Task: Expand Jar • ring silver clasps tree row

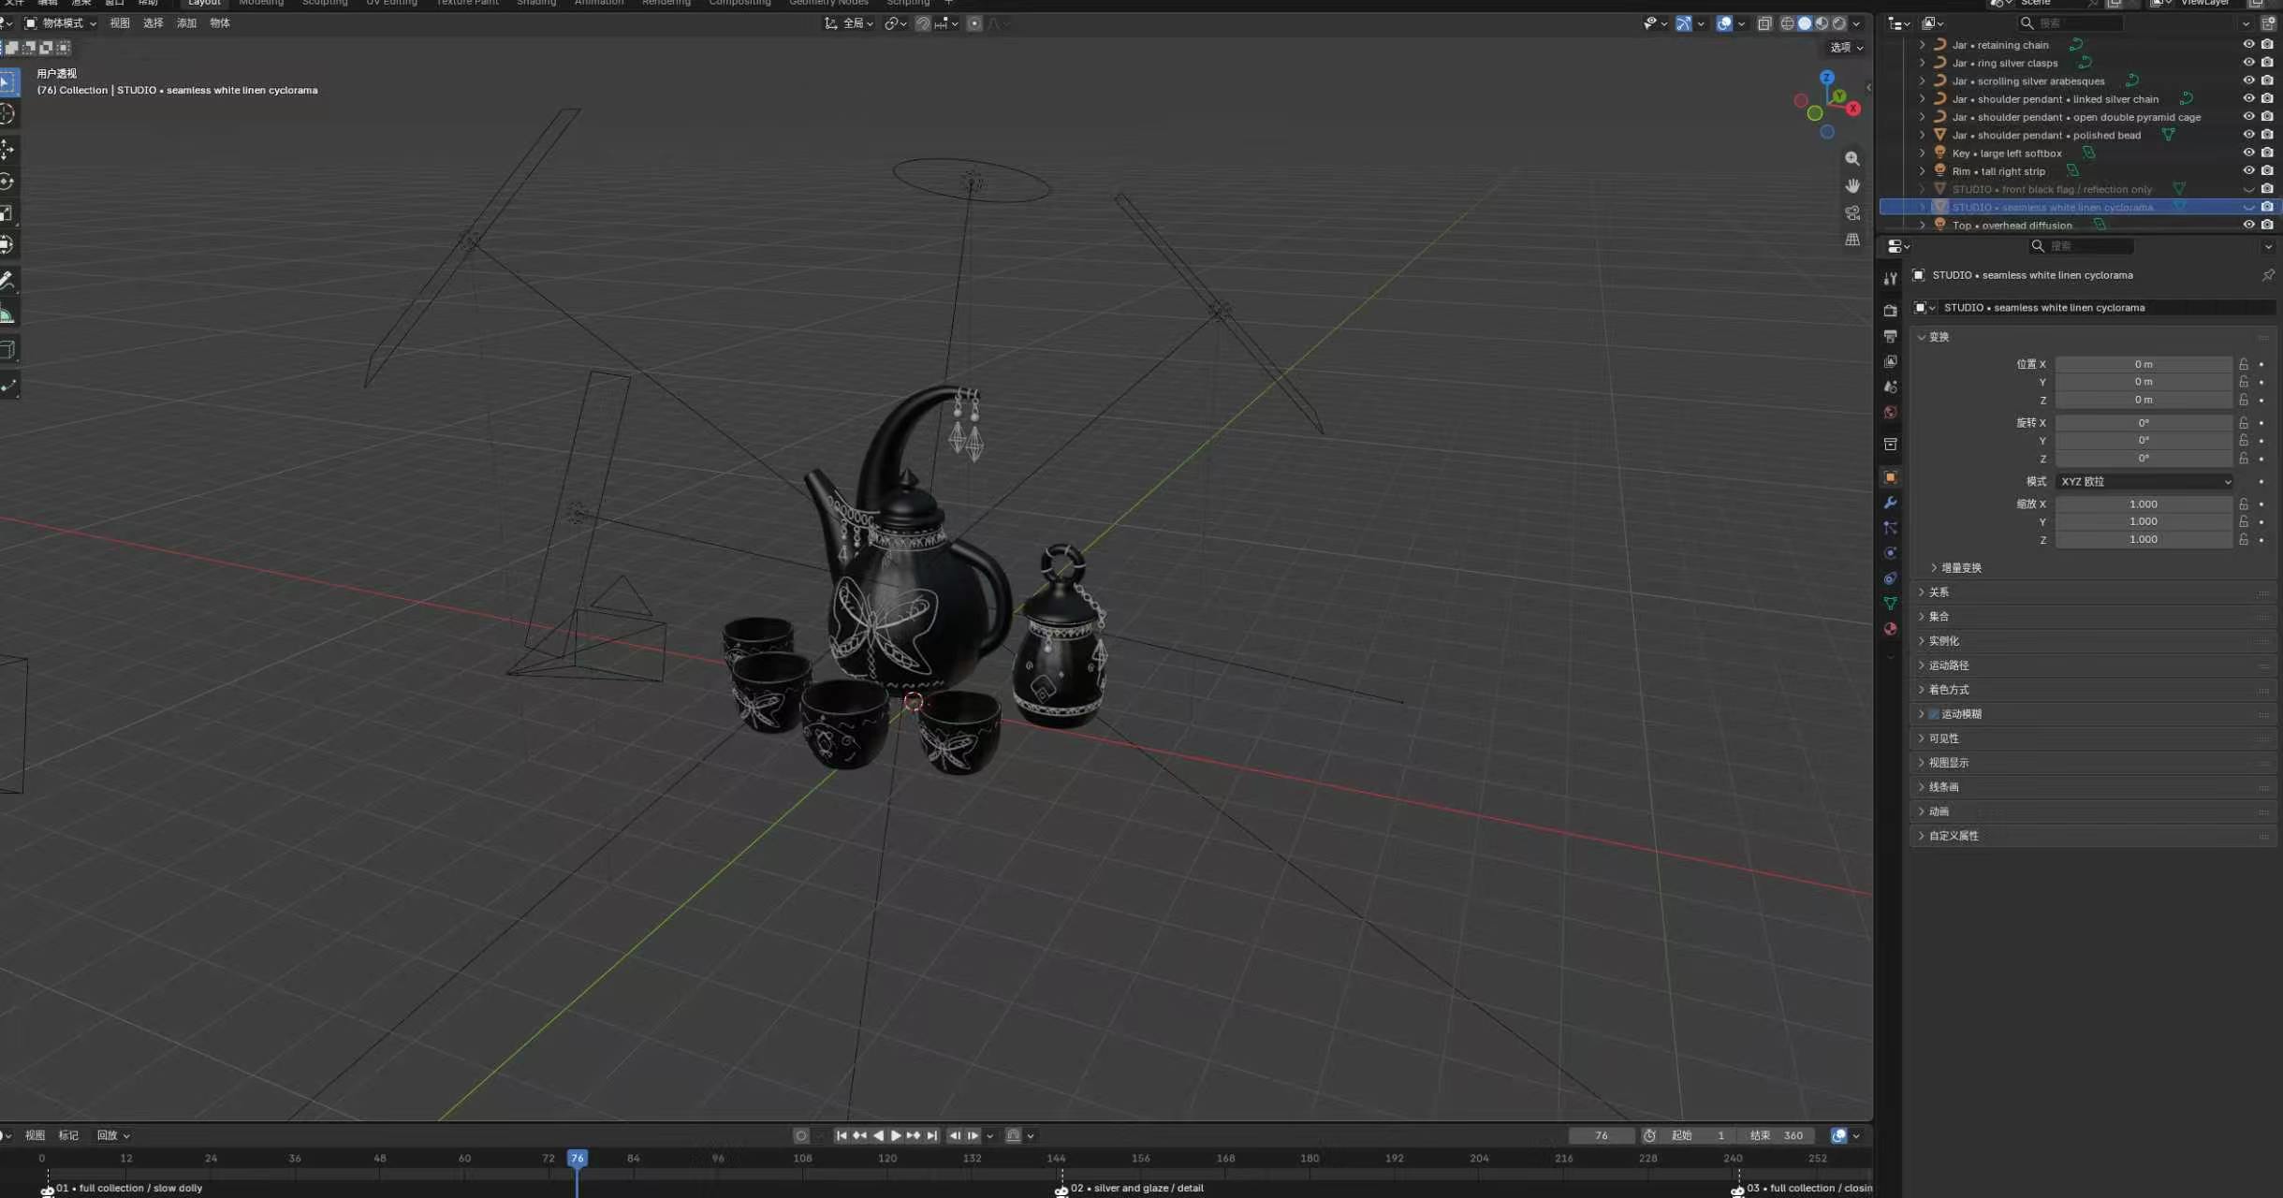Action: tap(1922, 63)
